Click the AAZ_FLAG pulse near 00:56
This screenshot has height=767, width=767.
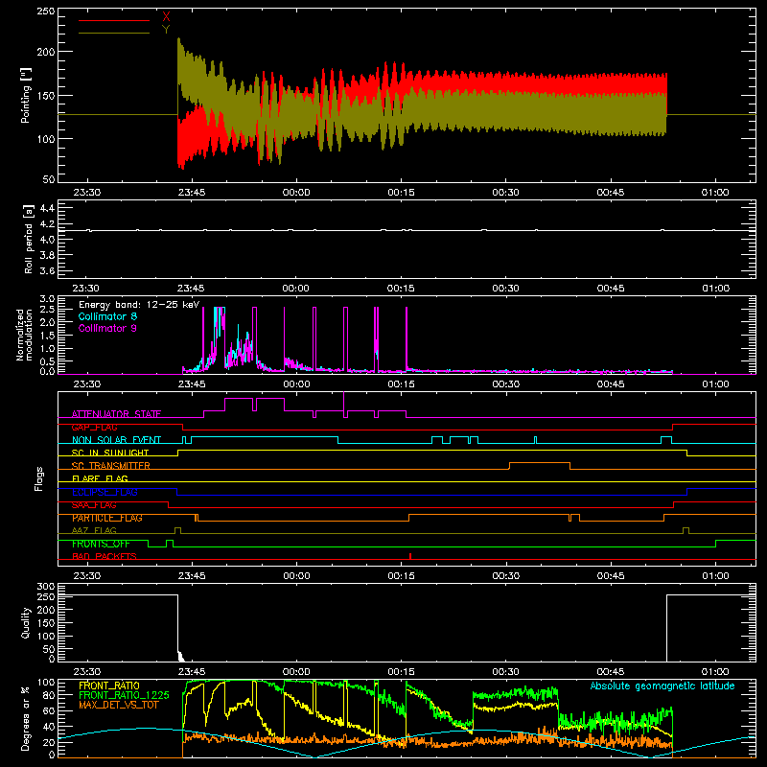(686, 531)
